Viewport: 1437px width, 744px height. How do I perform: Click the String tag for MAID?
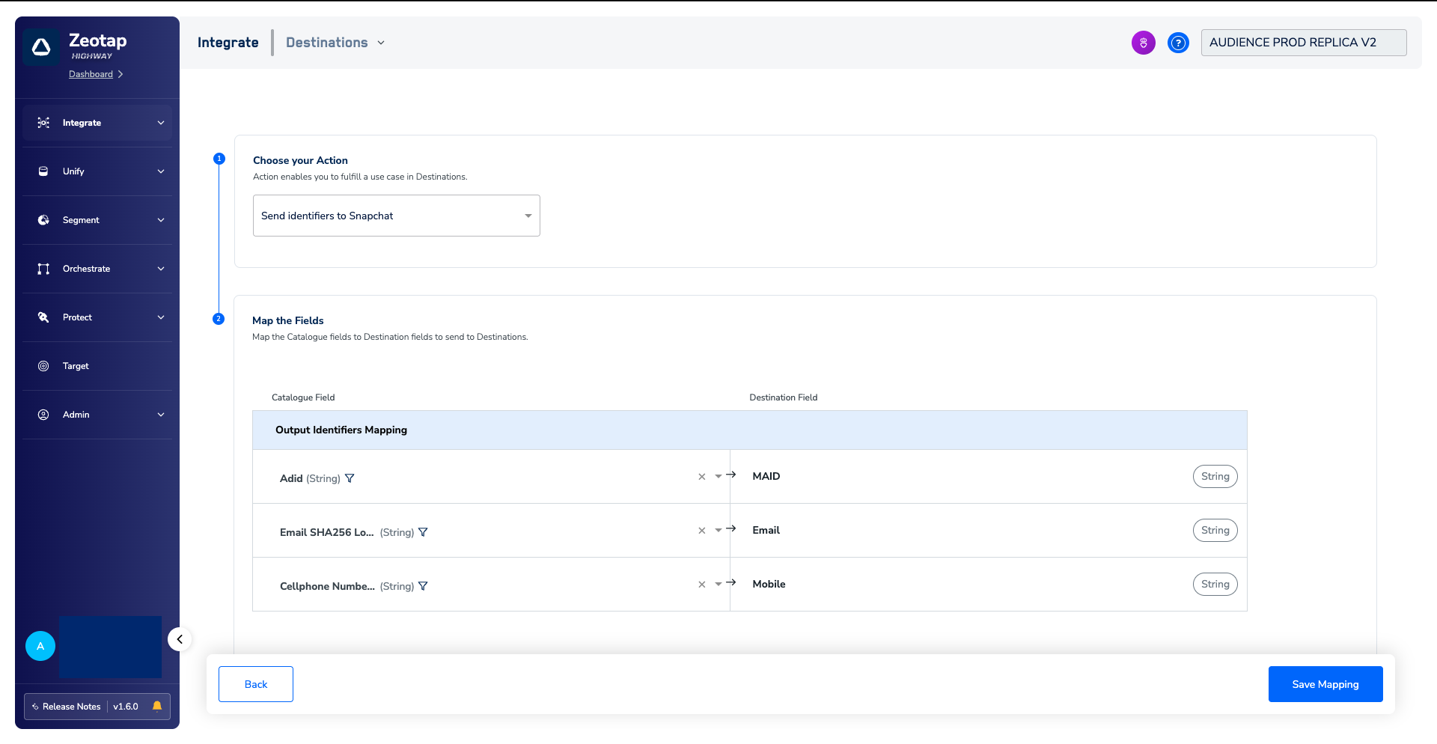click(x=1215, y=476)
